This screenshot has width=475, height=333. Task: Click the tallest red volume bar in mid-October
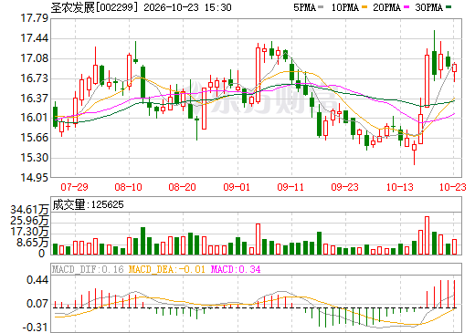click(x=427, y=235)
